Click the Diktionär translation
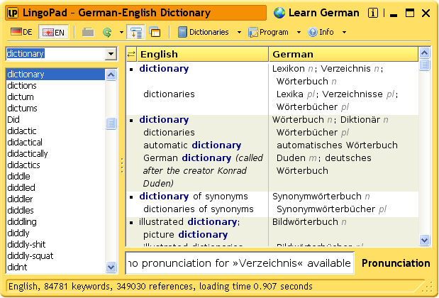The image size is (439, 298). point(360,120)
